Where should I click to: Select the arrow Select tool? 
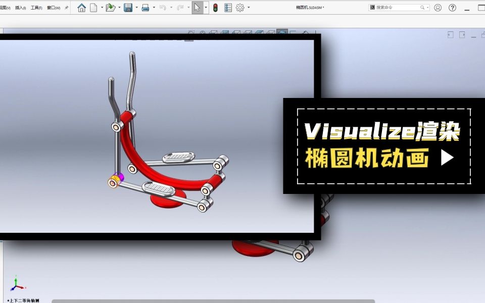[198, 7]
